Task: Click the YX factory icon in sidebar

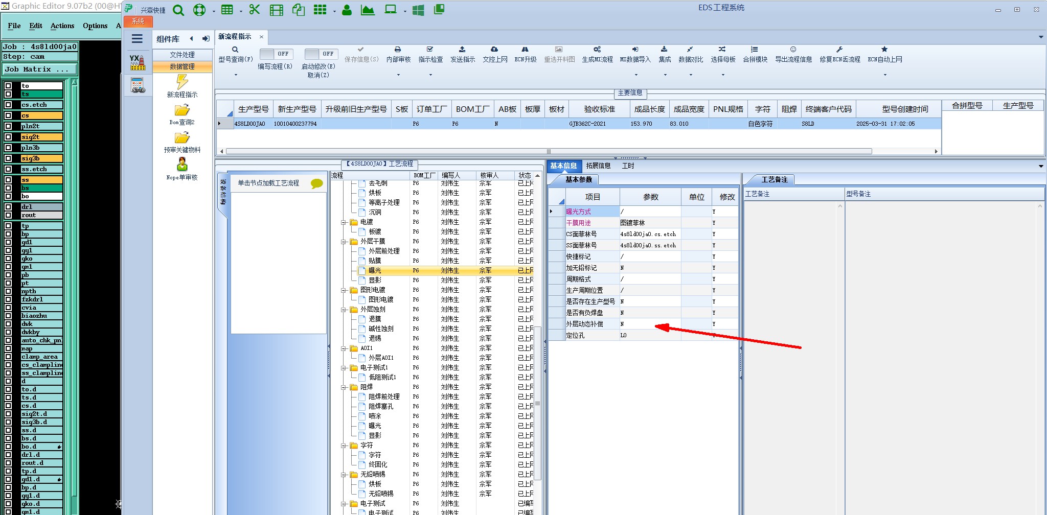Action: (x=137, y=62)
